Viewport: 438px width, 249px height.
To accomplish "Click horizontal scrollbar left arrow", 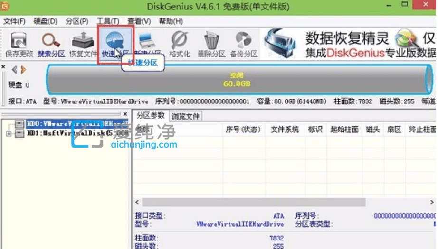I will pos(137,202).
